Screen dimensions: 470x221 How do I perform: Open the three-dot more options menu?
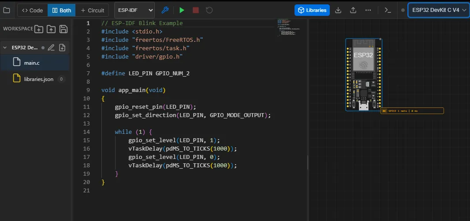(369, 10)
